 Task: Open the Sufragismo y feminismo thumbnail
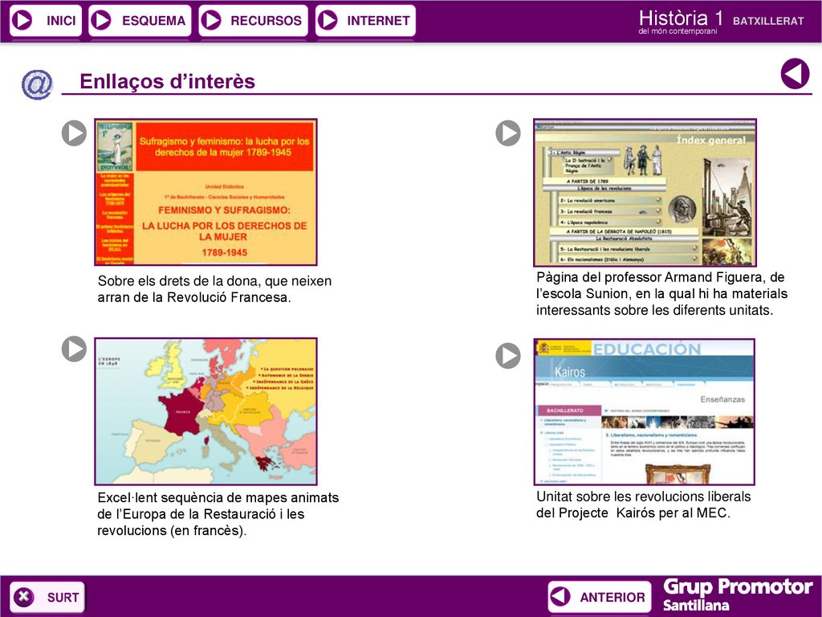(206, 192)
